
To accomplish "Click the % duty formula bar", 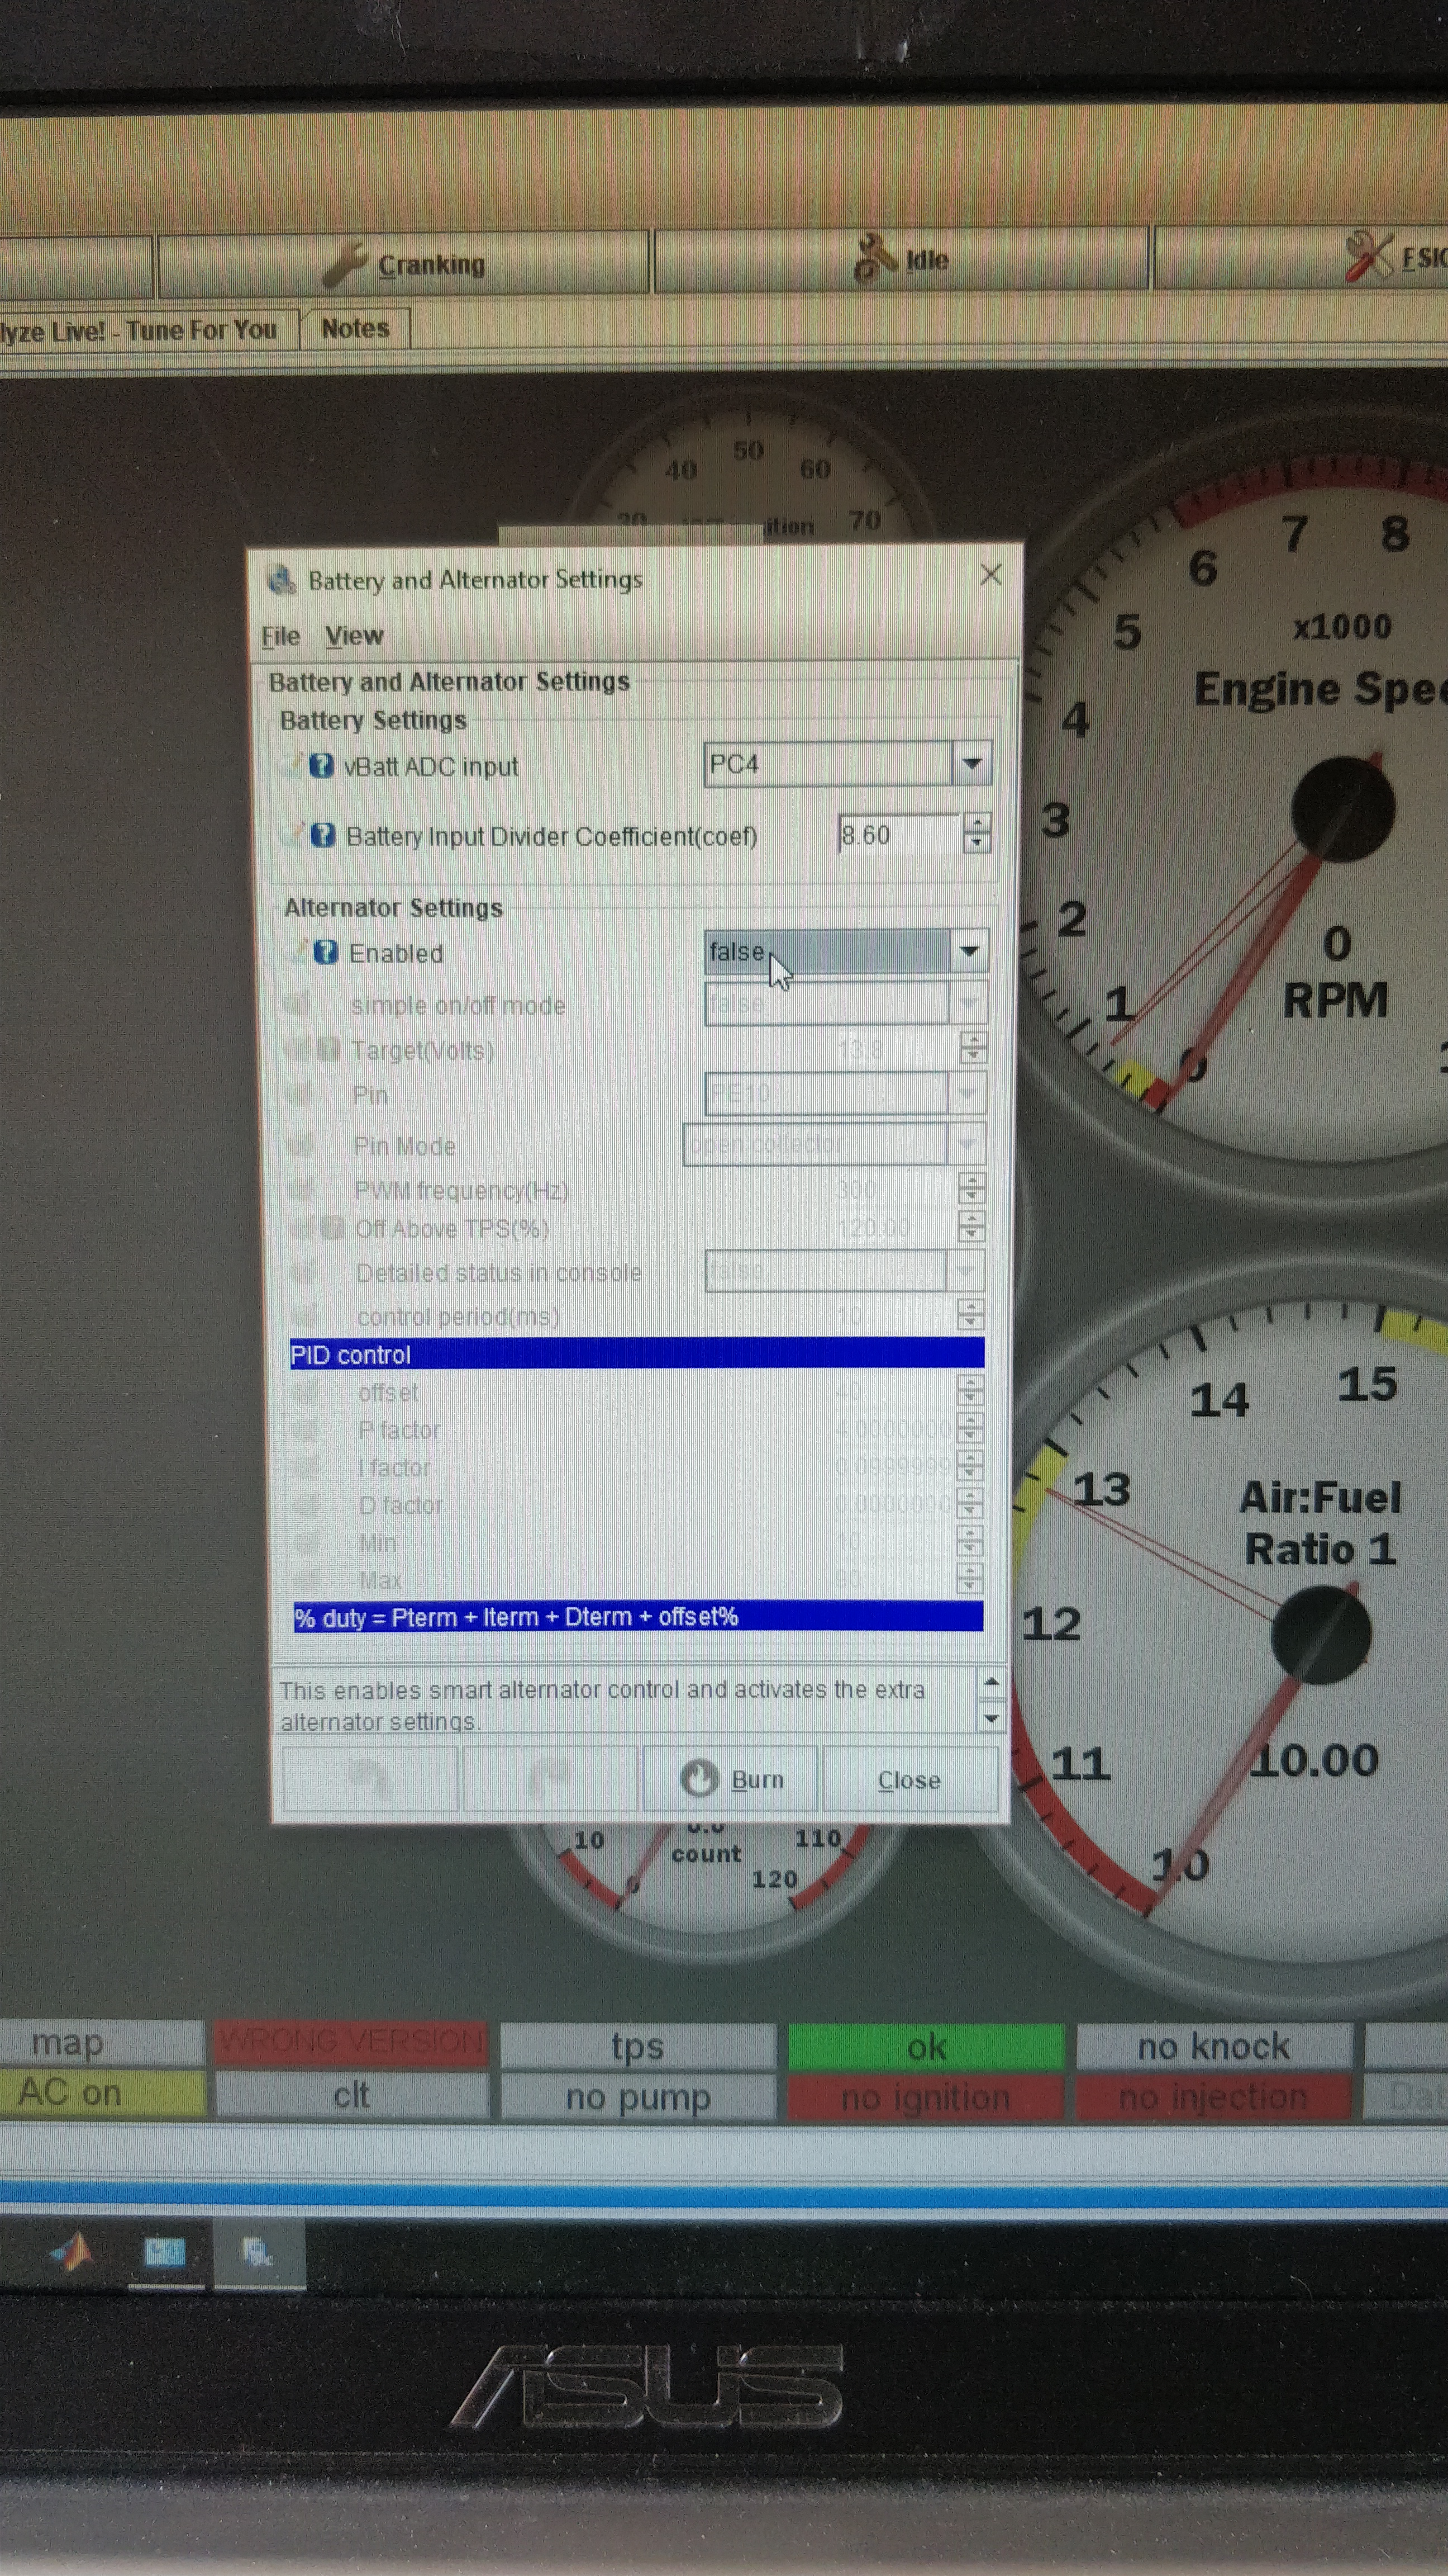I will 637,1616.
